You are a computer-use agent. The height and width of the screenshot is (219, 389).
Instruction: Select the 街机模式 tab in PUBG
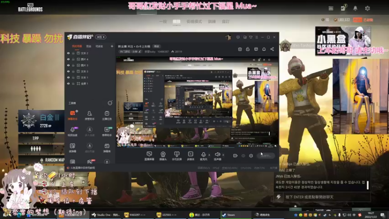click(x=194, y=21)
